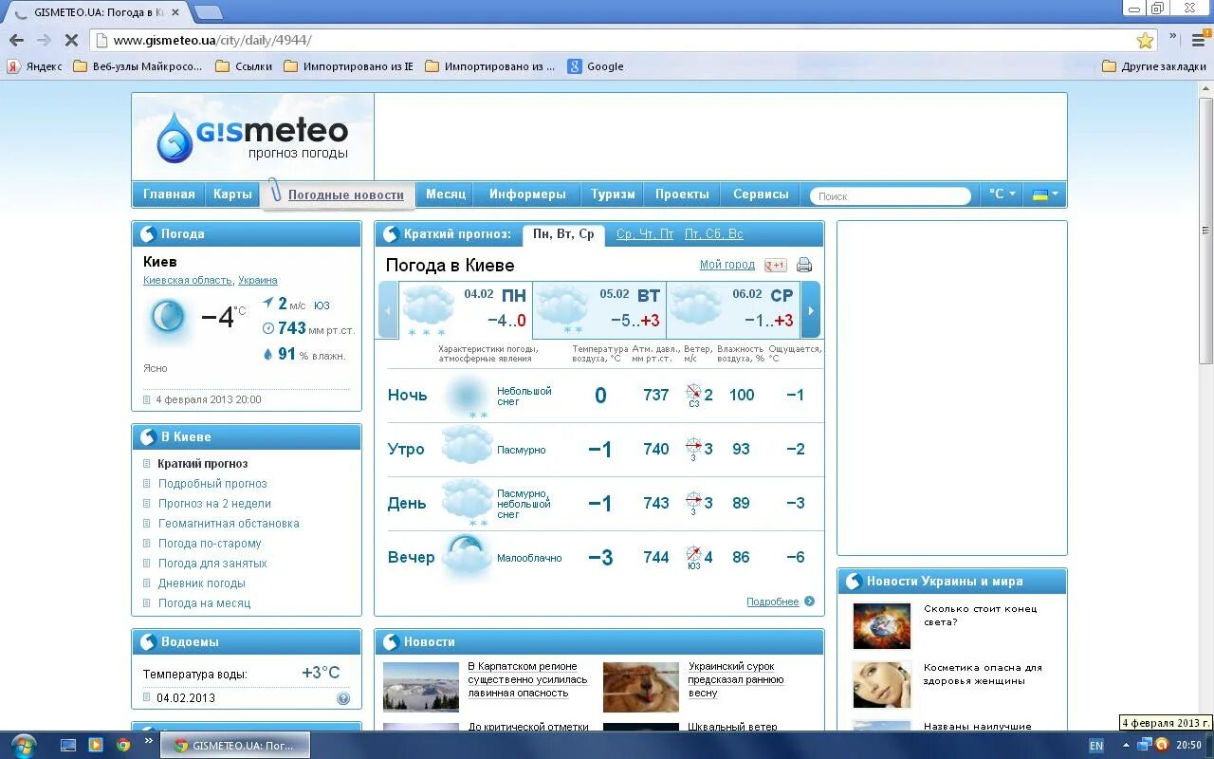Stop page loading with X button
Screen dimensions: 1214x759
[x=71, y=40]
